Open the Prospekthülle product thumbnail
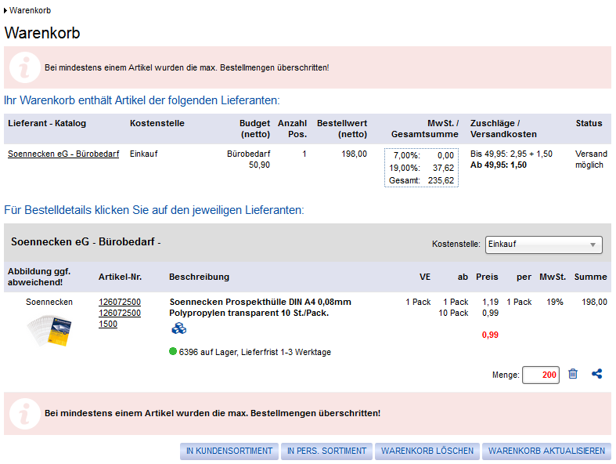This screenshot has height=464, width=616. click(49, 330)
